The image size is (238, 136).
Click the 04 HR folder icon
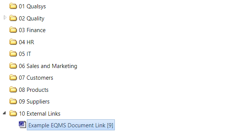tap(13, 42)
